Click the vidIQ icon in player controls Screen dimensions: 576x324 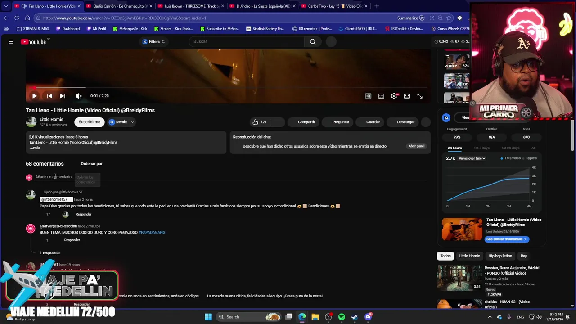[x=368, y=96]
